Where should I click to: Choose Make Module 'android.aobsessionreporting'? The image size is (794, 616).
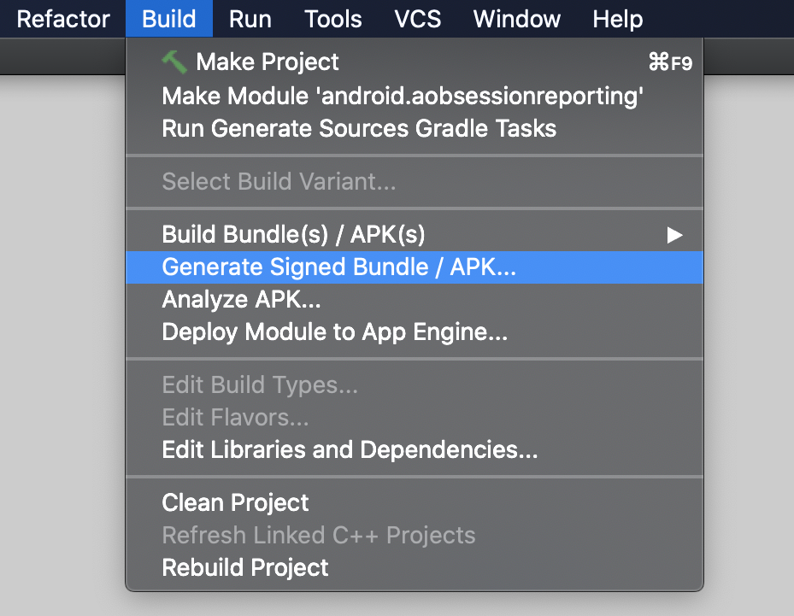pos(415,97)
